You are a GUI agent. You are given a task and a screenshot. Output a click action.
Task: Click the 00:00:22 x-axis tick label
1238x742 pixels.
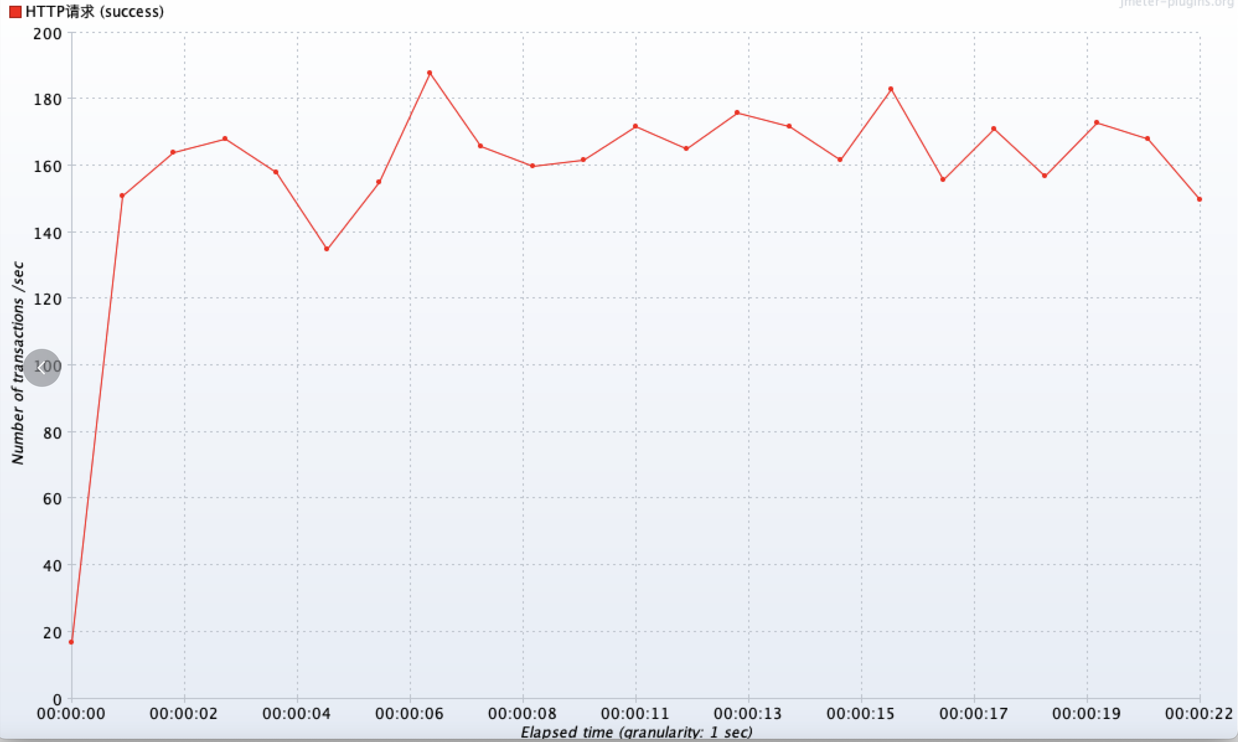pos(1198,713)
